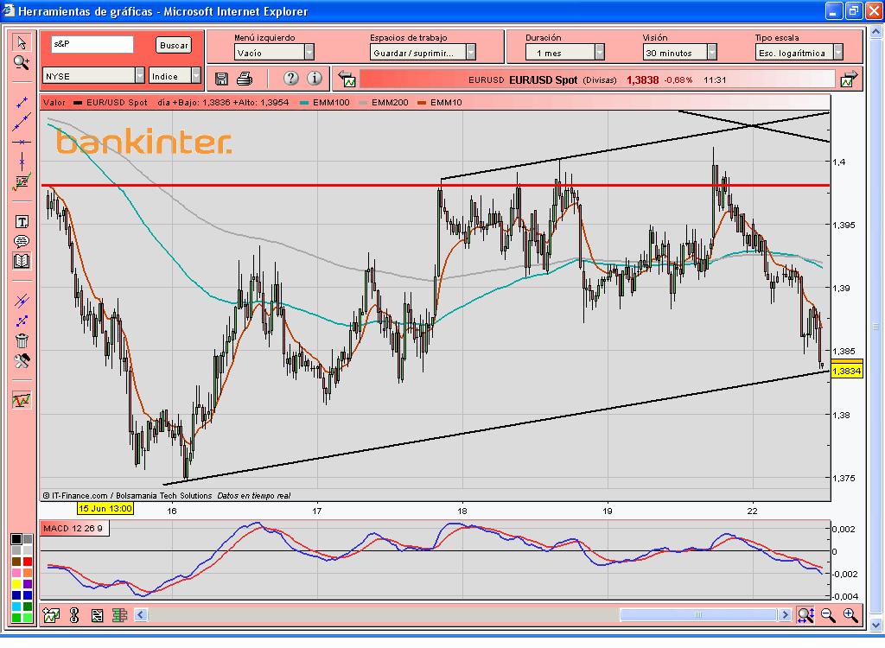Click the add indicator chart icon
Image resolution: width=885 pixels, height=648 pixels.
[51, 615]
